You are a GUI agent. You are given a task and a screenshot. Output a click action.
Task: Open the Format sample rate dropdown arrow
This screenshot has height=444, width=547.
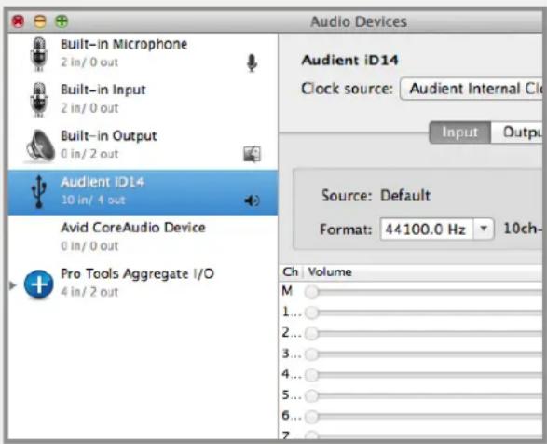[x=484, y=229]
